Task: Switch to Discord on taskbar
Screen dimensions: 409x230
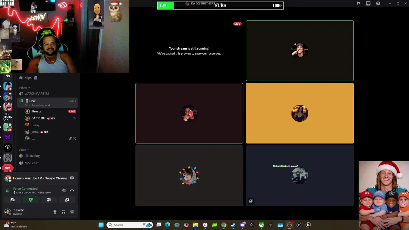Action: point(243,225)
